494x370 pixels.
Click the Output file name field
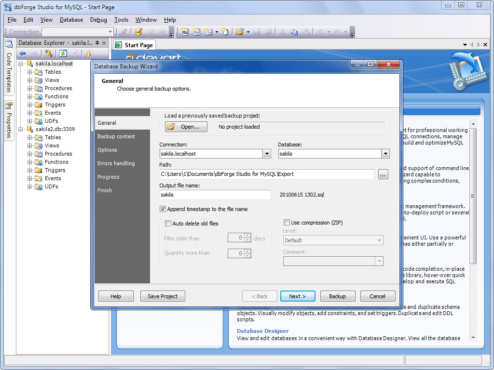click(215, 195)
